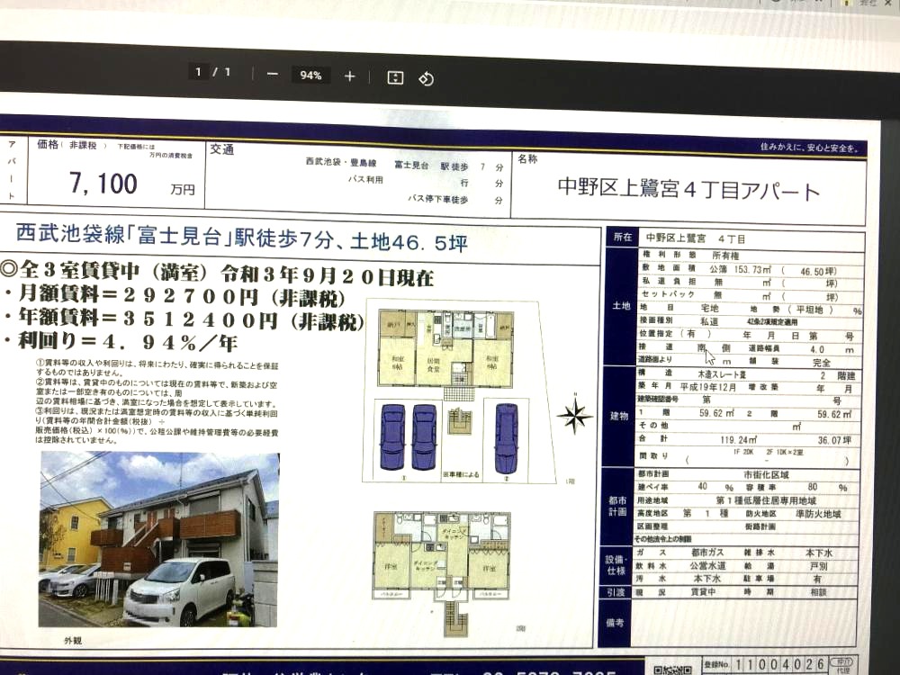Click the zoom out minus button

click(272, 76)
